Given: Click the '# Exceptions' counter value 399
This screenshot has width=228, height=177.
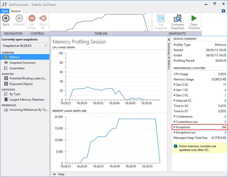Looking at the screenshot, I should [224, 127].
